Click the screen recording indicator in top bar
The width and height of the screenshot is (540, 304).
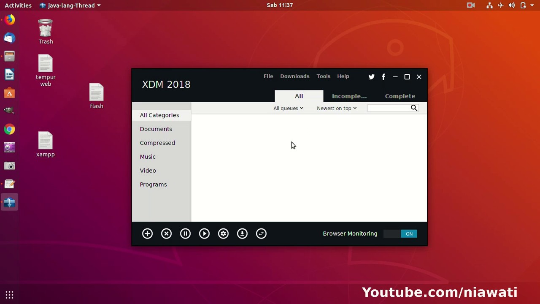click(471, 5)
